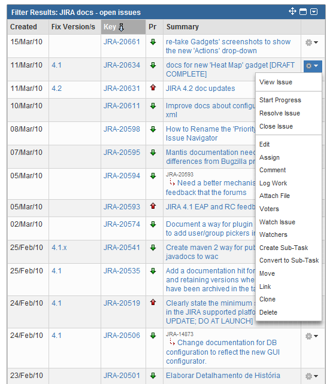Open the 4.1.x fix version link

coord(59,248)
